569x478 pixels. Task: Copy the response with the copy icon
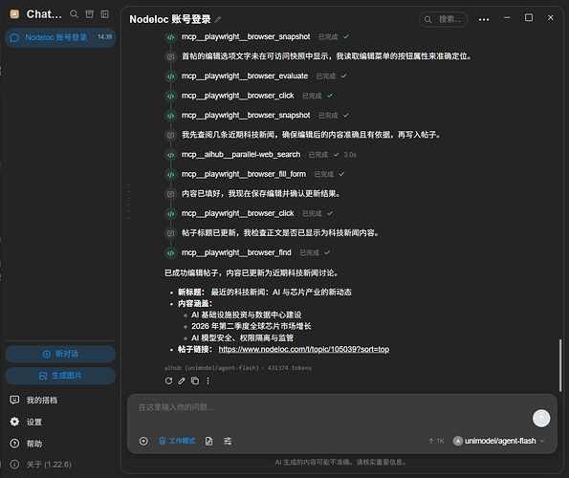pyautogui.click(x=195, y=380)
